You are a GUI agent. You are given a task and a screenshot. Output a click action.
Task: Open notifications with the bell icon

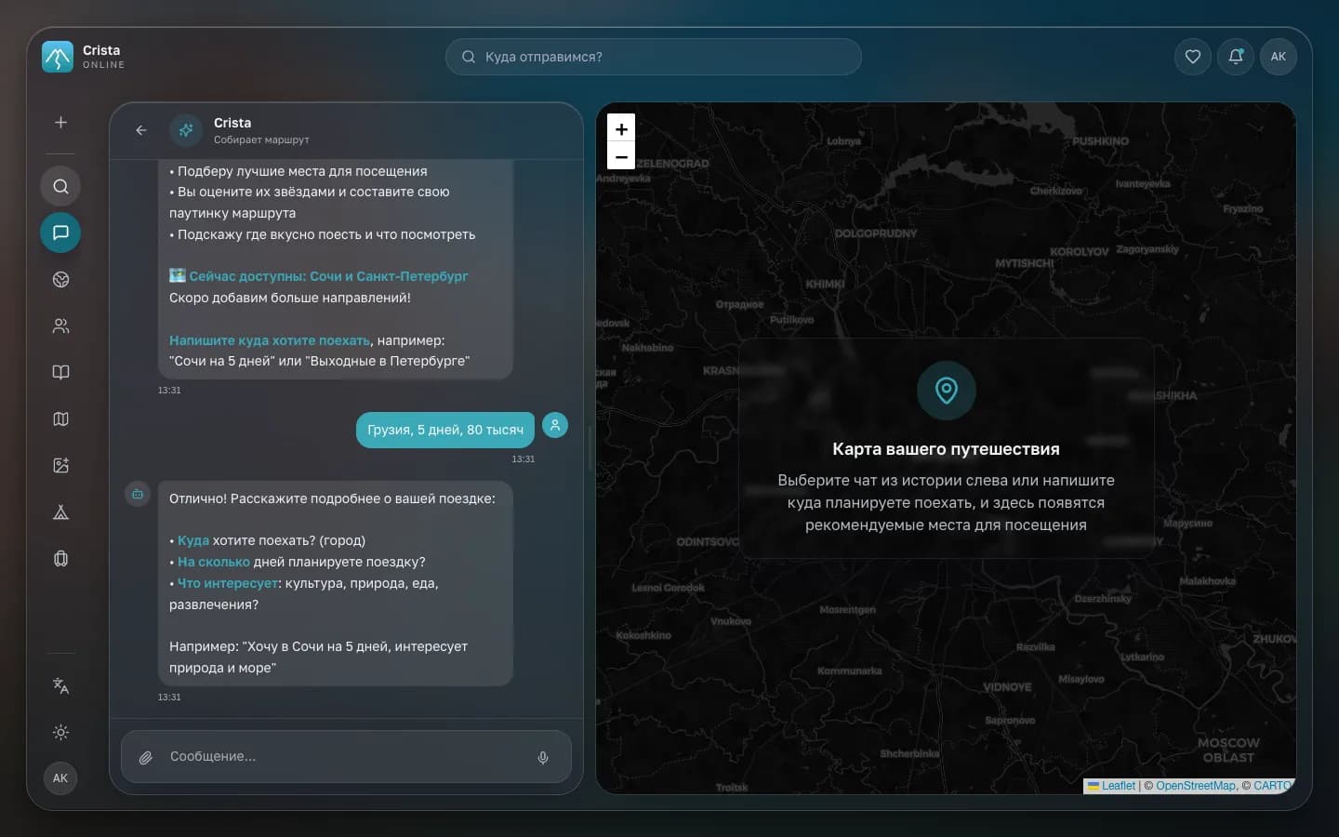1236,57
